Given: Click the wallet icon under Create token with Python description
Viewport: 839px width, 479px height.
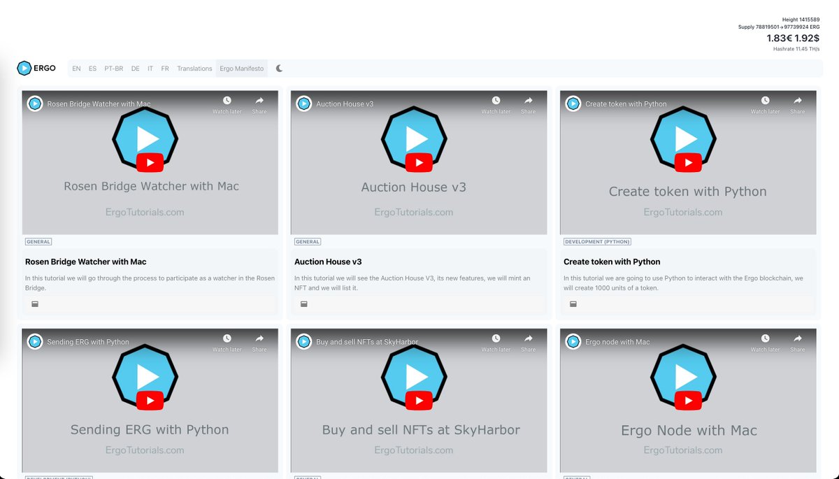Looking at the screenshot, I should pyautogui.click(x=573, y=303).
